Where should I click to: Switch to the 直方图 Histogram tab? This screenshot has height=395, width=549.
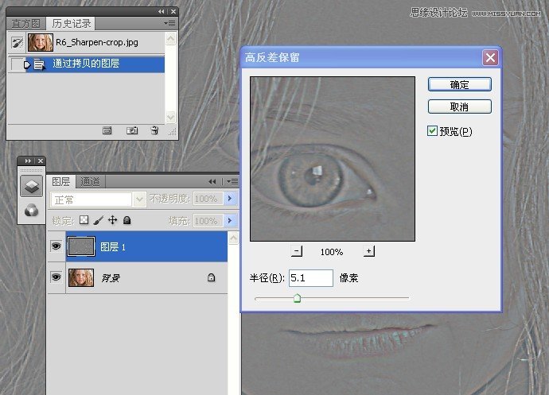click(x=26, y=24)
